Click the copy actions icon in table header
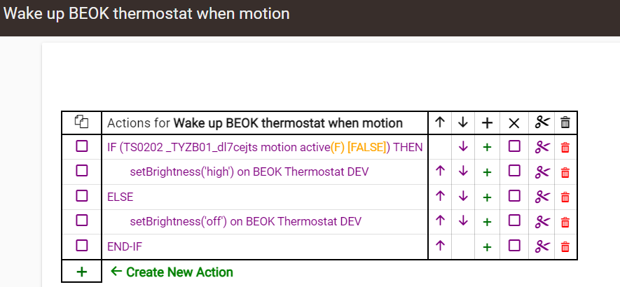Image resolution: width=620 pixels, height=287 pixels. [x=81, y=122]
